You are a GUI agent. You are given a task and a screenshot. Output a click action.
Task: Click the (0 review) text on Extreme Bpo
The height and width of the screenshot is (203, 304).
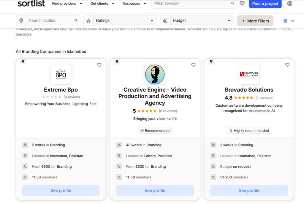tap(72, 97)
